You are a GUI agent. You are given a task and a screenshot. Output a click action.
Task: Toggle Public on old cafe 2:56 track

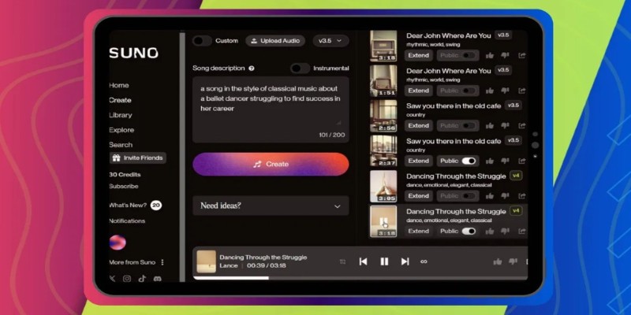(x=468, y=126)
